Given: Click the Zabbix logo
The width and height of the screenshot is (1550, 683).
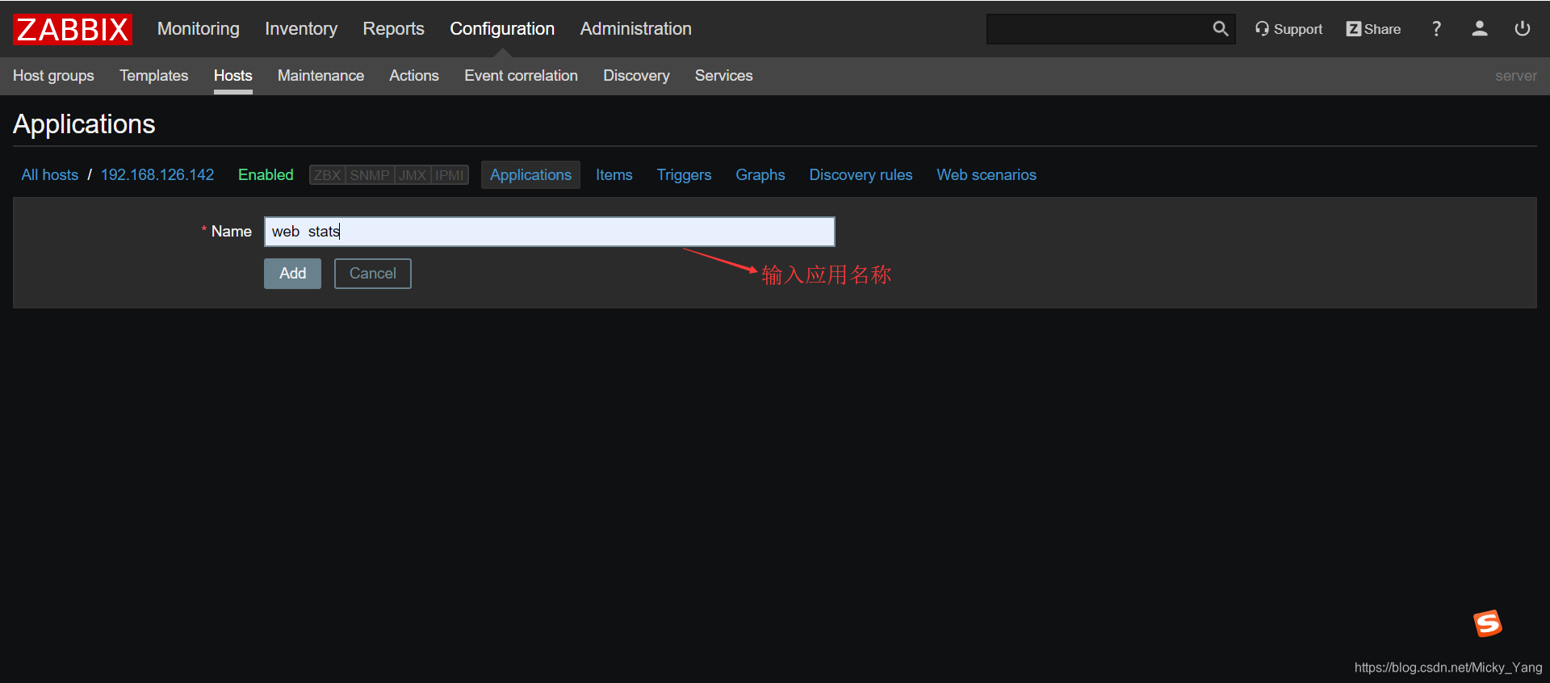Looking at the screenshot, I should [73, 29].
